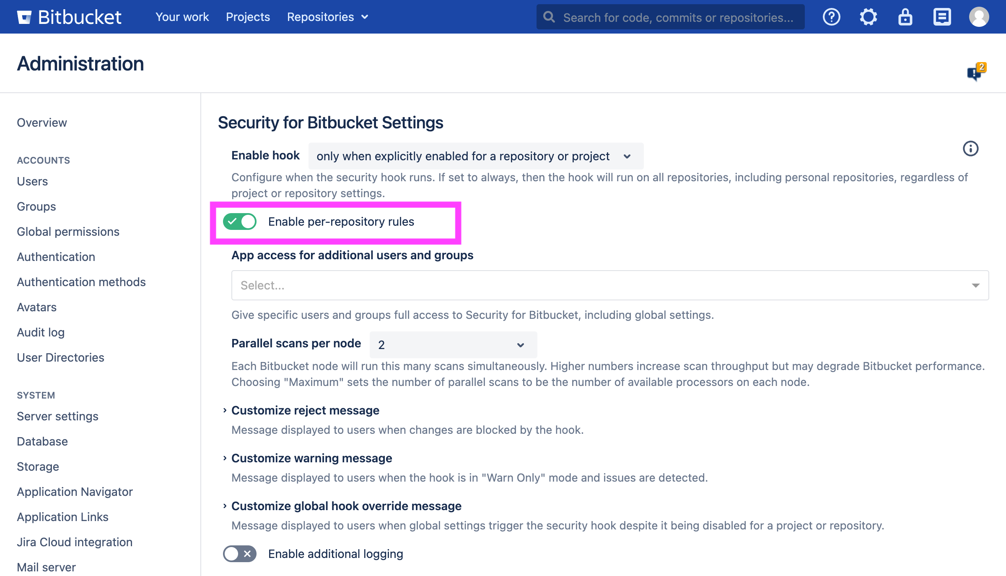Viewport: 1006px width, 576px height.
Task: Open the inbox icon in header
Action: point(942,17)
